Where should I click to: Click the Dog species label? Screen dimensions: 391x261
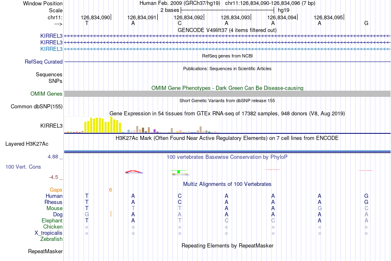58,215
